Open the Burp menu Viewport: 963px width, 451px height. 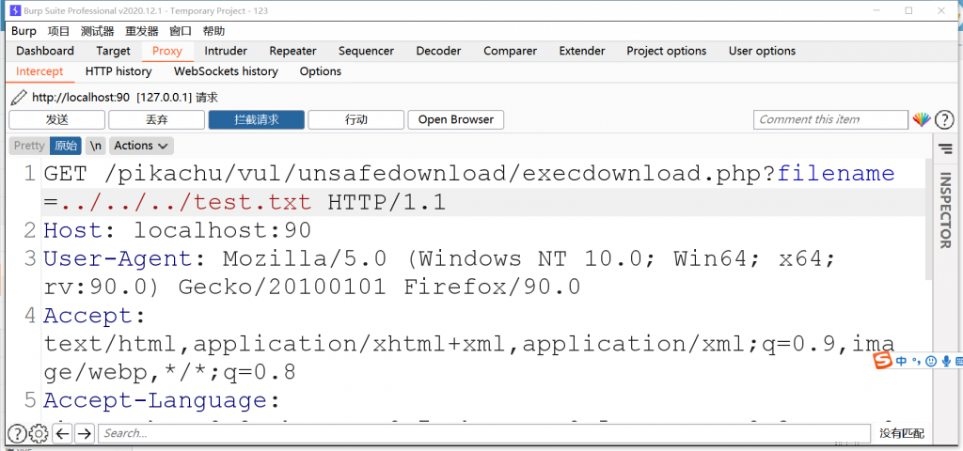(x=24, y=31)
